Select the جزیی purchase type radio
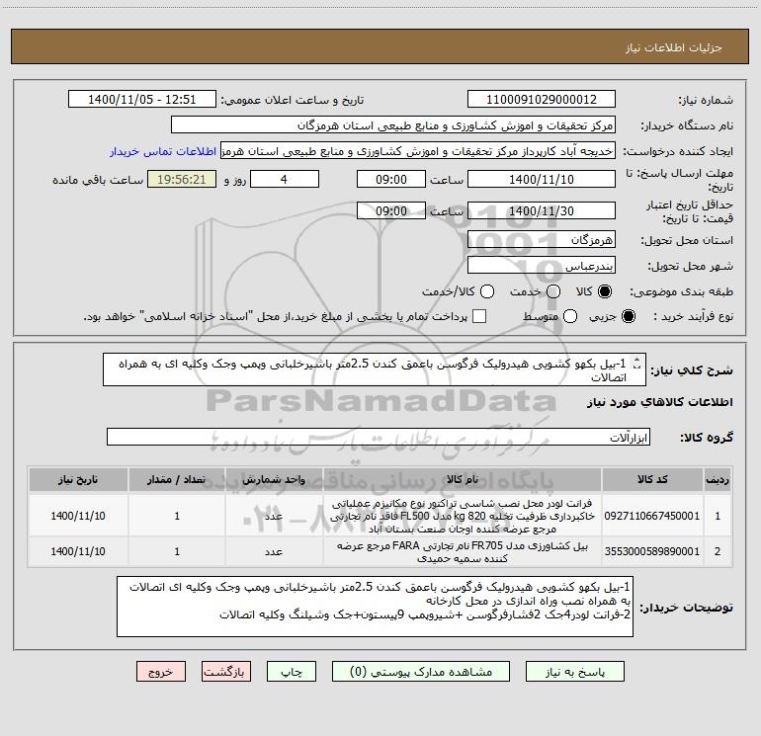The image size is (761, 736). click(x=628, y=316)
